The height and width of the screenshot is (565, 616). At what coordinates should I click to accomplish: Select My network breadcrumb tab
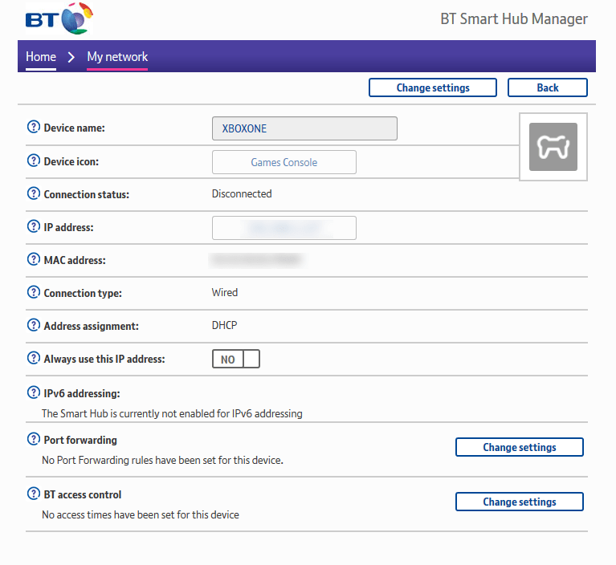(117, 57)
